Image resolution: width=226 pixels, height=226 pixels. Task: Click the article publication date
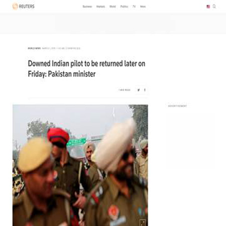[x=49, y=48]
